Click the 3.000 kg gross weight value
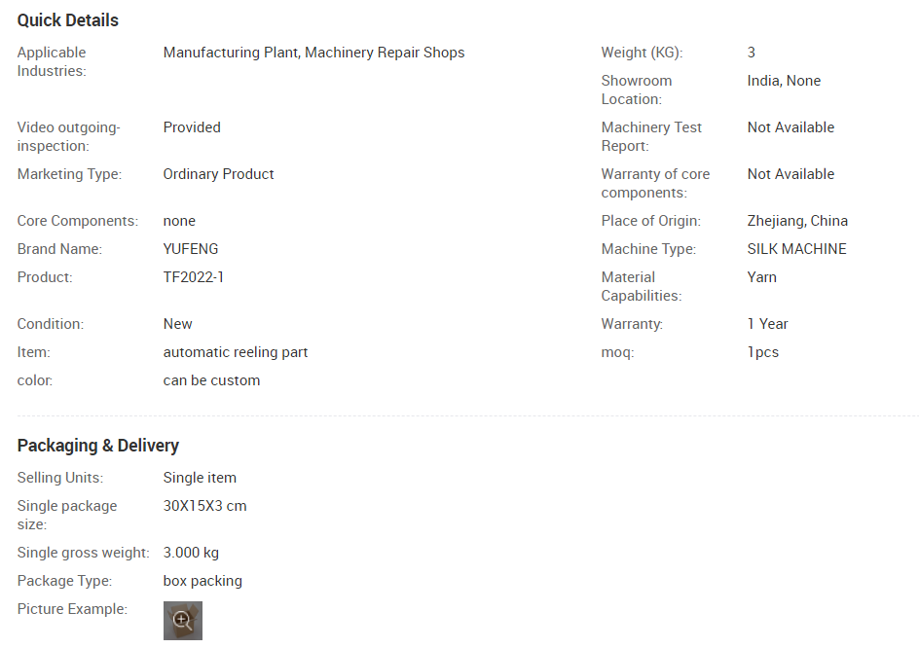This screenshot has width=919, height=648. [191, 553]
